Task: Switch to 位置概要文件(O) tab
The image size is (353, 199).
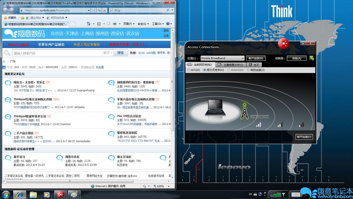Action: coord(231,65)
